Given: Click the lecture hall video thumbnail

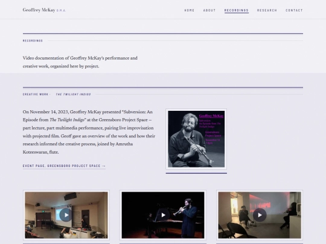Looking at the screenshot, I should [x=66, y=215].
